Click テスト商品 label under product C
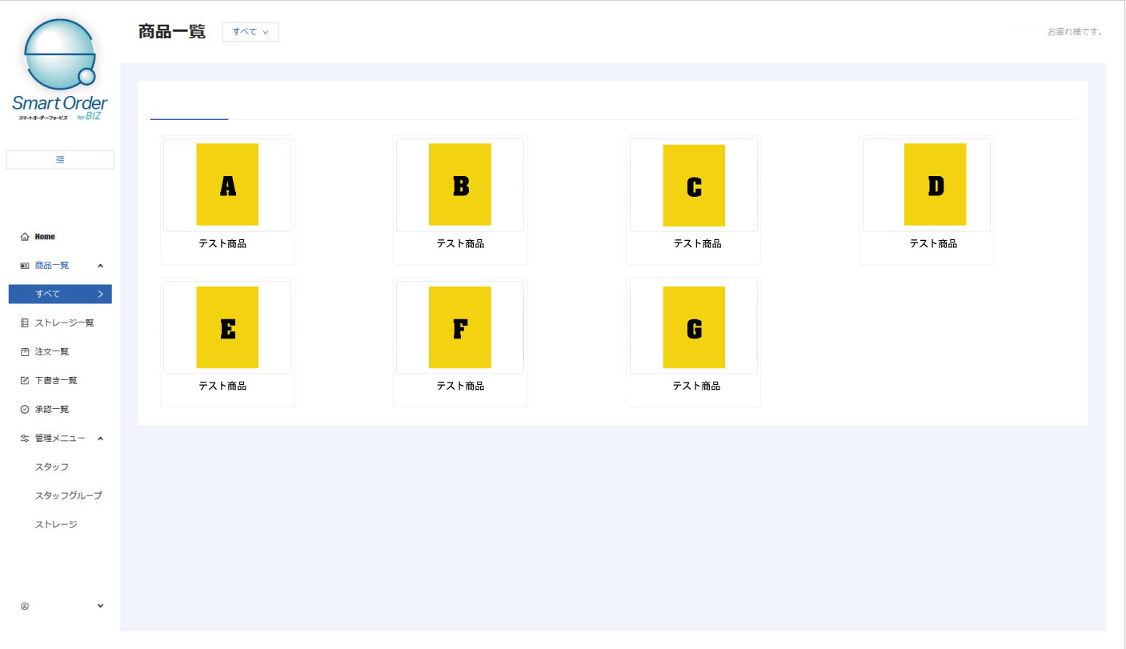 pos(697,244)
